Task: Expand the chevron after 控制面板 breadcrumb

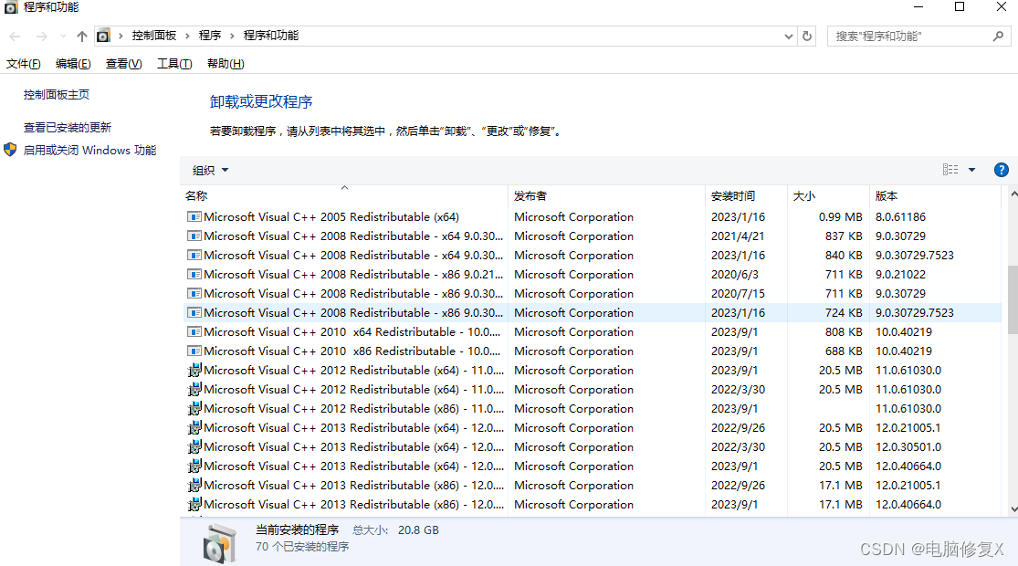Action: (x=187, y=36)
